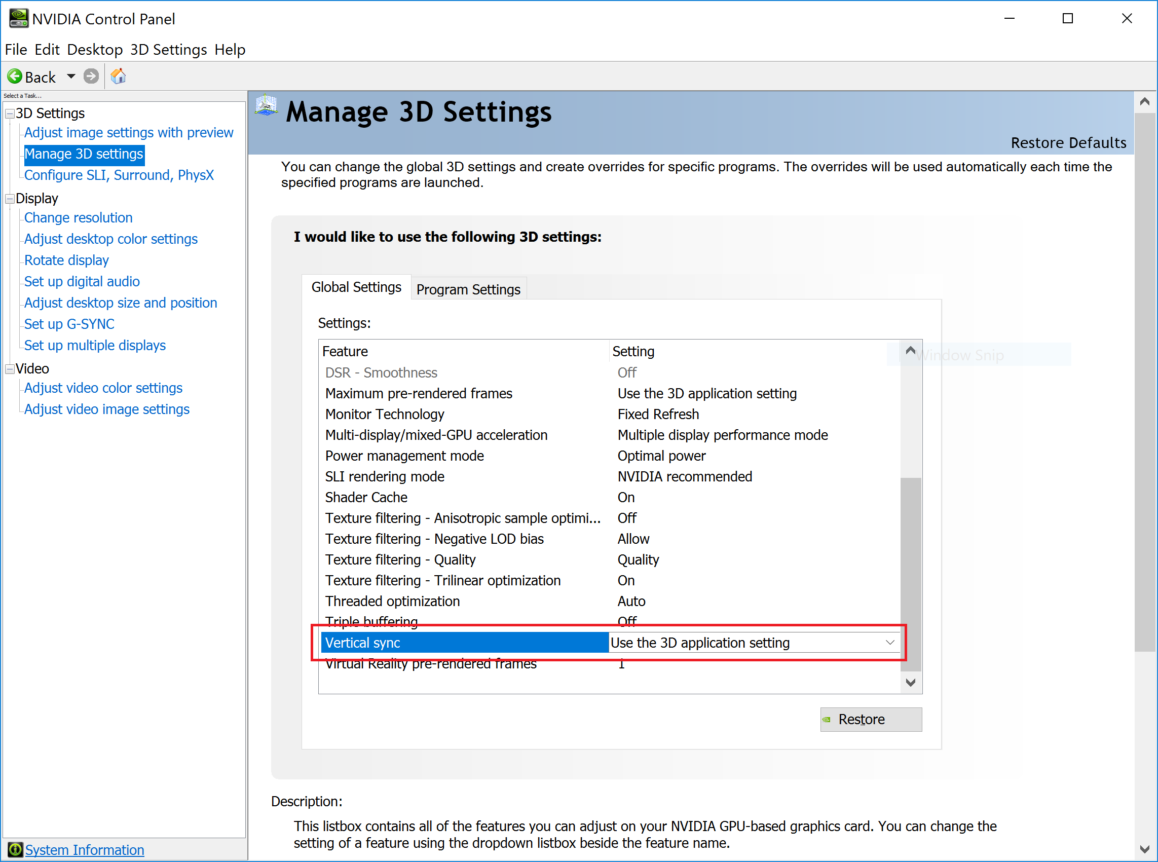Open Set up G-SYNC task

(69, 324)
